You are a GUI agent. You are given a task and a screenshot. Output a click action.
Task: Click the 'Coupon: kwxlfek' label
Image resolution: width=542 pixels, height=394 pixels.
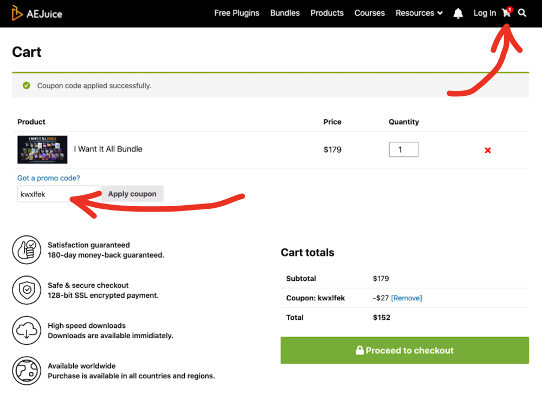point(315,298)
